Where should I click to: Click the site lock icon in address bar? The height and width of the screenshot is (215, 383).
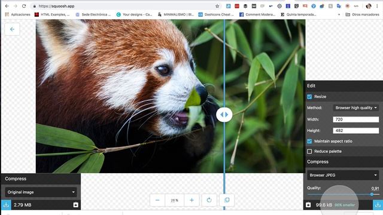click(x=35, y=6)
